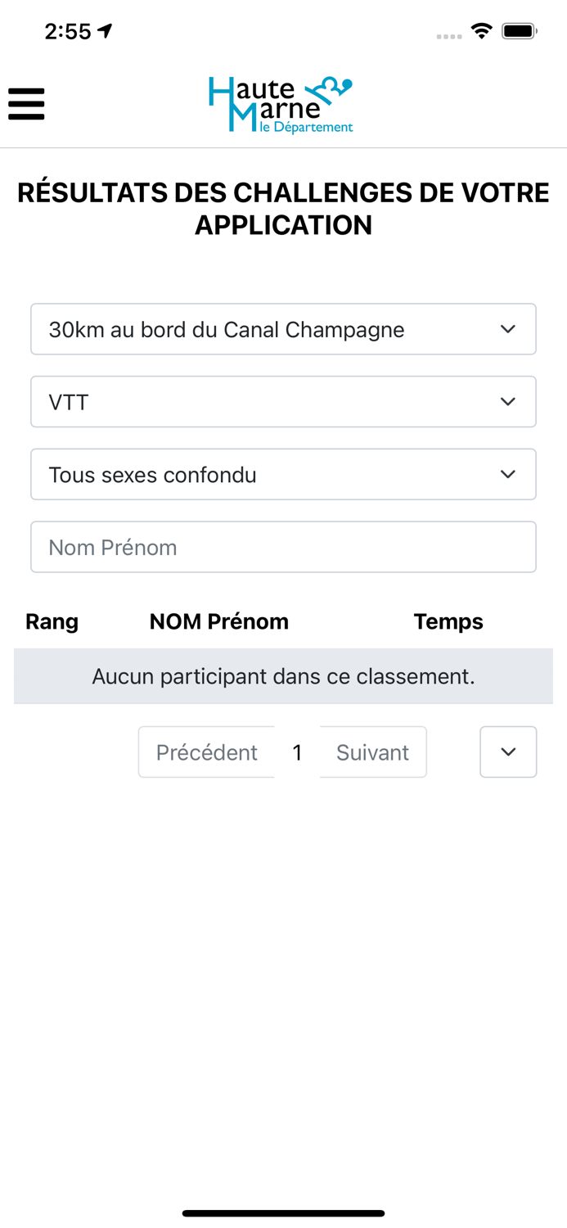Expand the Tous sexes confondu dropdown

tap(283, 473)
